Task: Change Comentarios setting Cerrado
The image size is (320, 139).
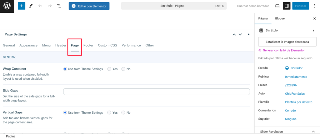Action: (290, 111)
